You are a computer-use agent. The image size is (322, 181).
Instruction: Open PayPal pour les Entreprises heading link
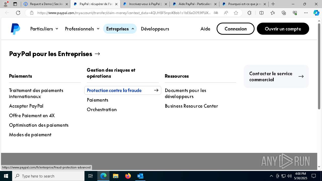point(55,54)
